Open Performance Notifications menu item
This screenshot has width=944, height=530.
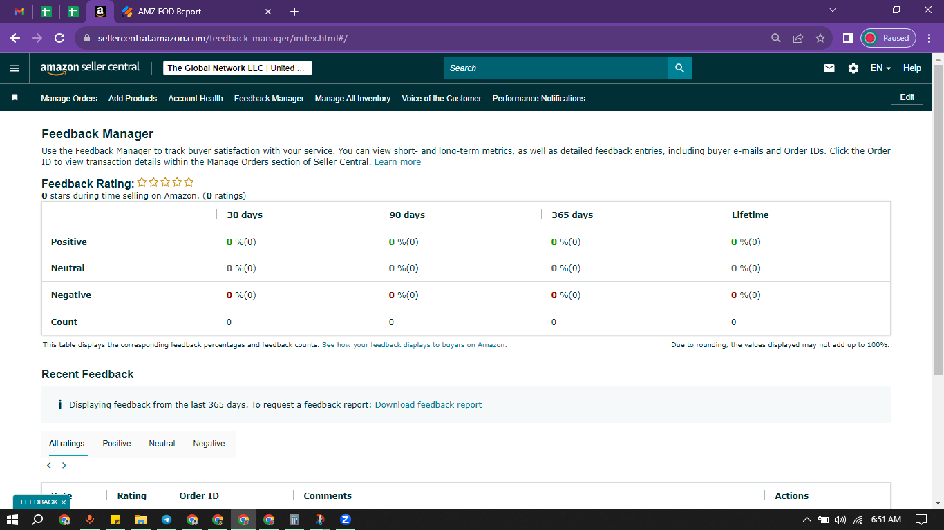(538, 99)
